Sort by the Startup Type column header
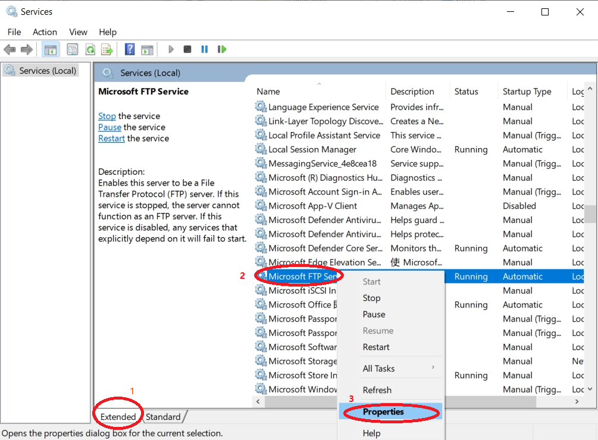Viewport: 598px width, 440px height. pyautogui.click(x=532, y=92)
